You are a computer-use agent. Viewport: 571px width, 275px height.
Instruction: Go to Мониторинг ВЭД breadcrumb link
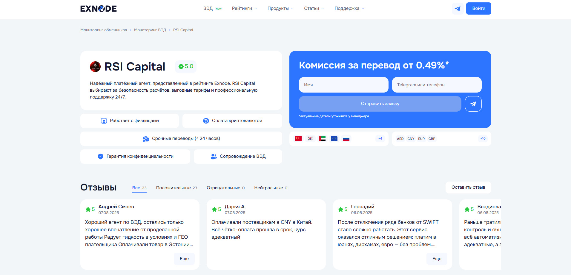coord(150,30)
